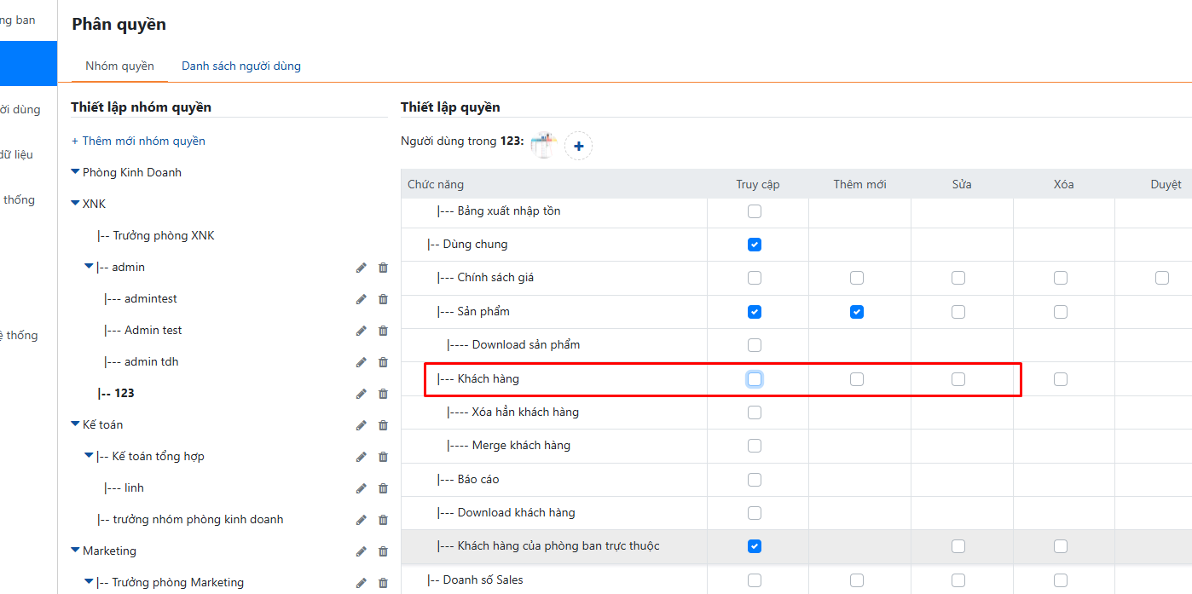The image size is (1192, 594).
Task: Open the Nhóm quyền tab
Action: tap(119, 66)
